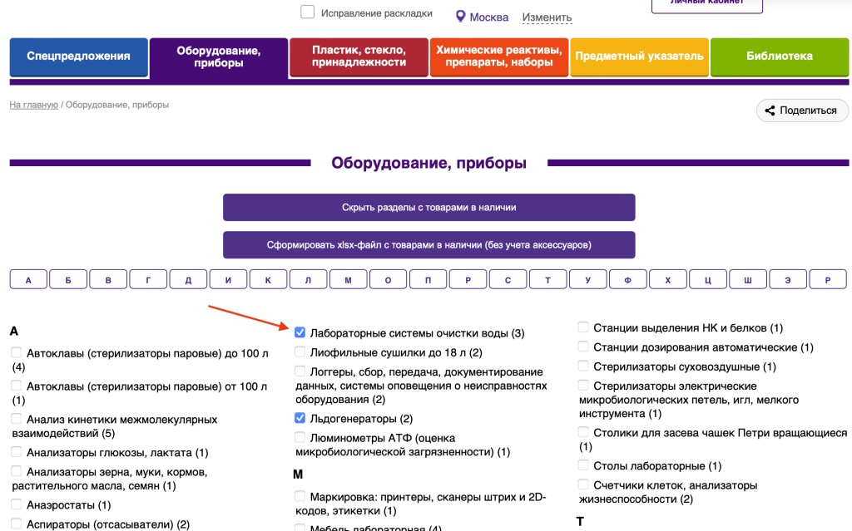Click the location pin icon next to Москва

coord(460,17)
